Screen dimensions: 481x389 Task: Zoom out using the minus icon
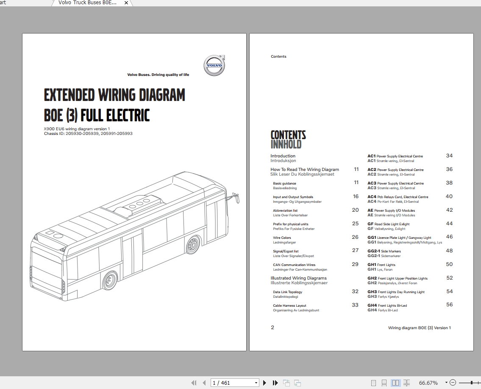(453, 383)
